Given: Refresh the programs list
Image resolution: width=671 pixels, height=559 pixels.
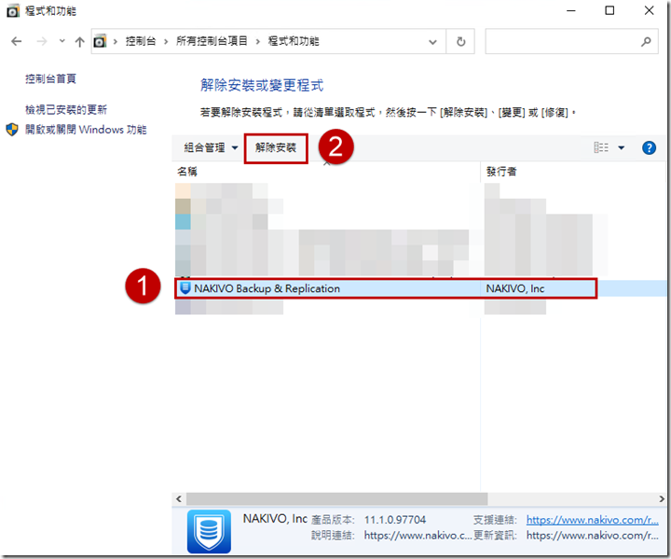Looking at the screenshot, I should pos(461,42).
